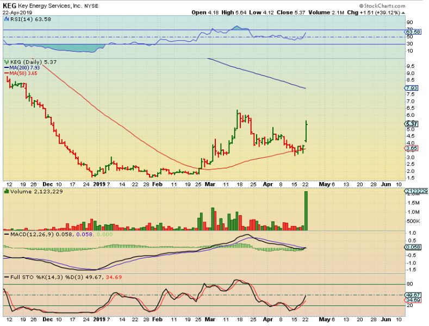Click the 0.058 MACD axis tag
429x326 pixels.
(413, 247)
